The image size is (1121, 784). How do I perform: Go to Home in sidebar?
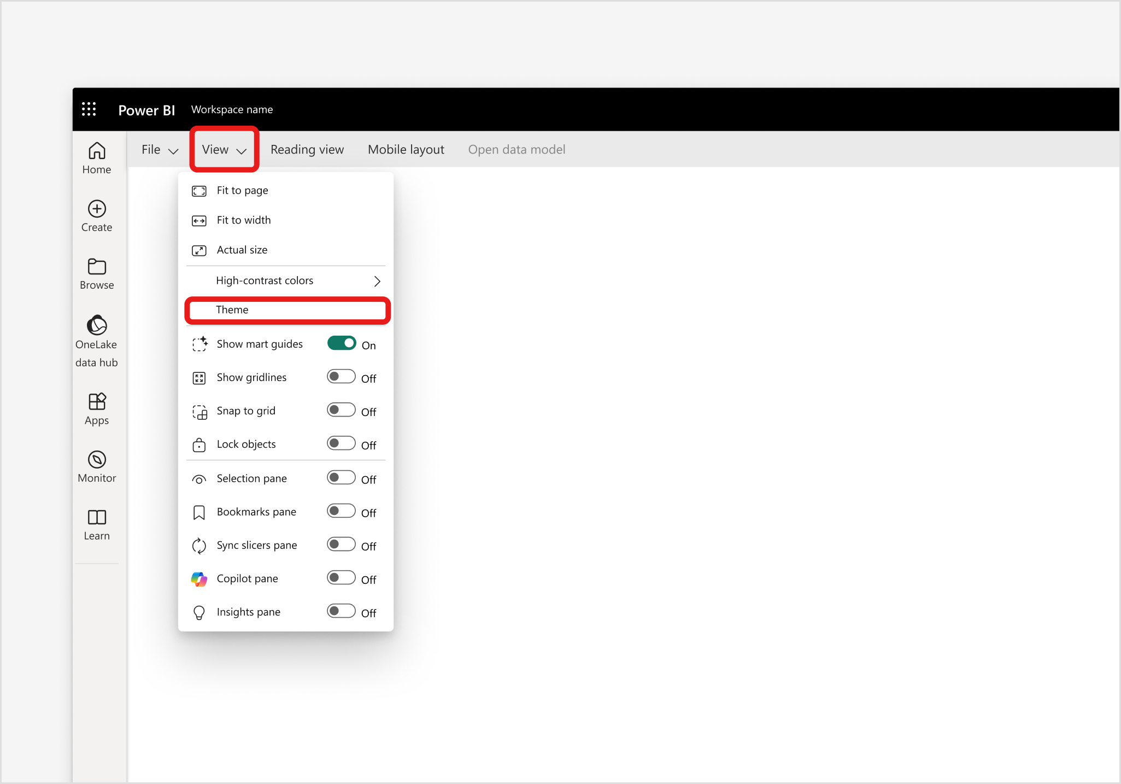(97, 158)
